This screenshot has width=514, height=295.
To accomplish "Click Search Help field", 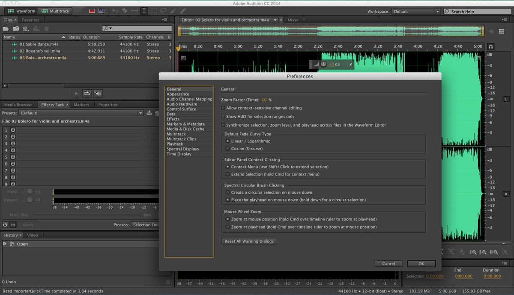I will [477, 12].
